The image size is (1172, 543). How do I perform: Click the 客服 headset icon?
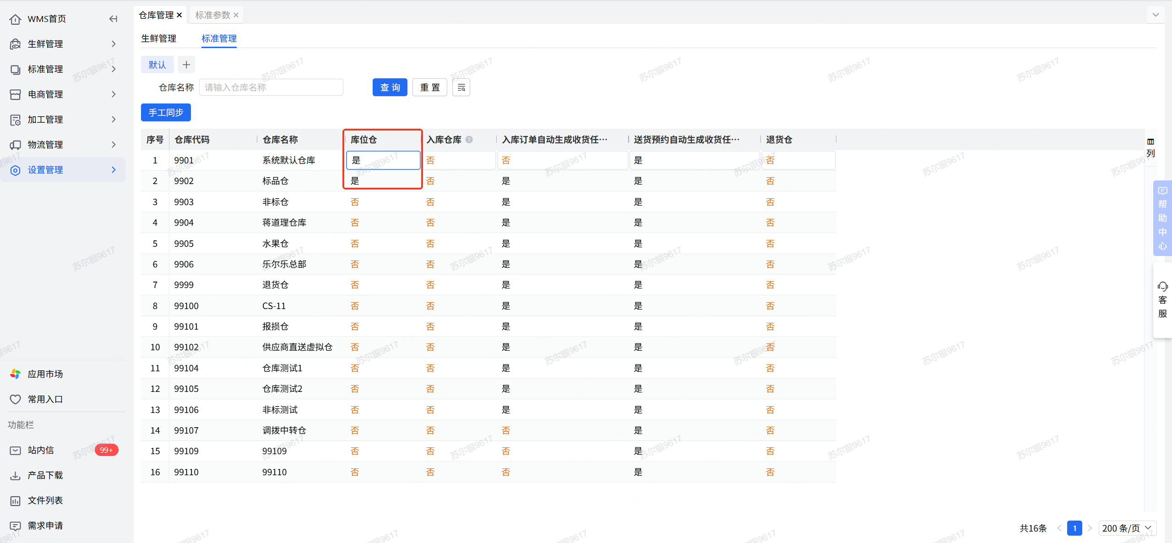tap(1162, 287)
